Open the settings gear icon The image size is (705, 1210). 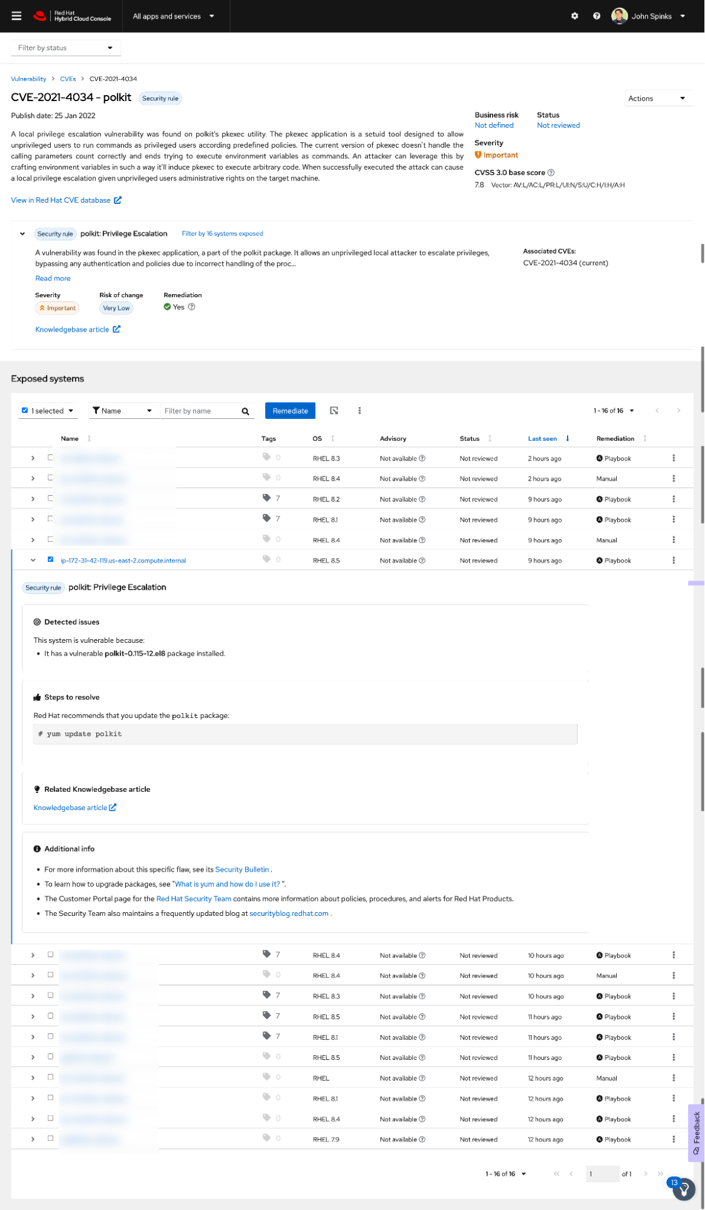574,16
